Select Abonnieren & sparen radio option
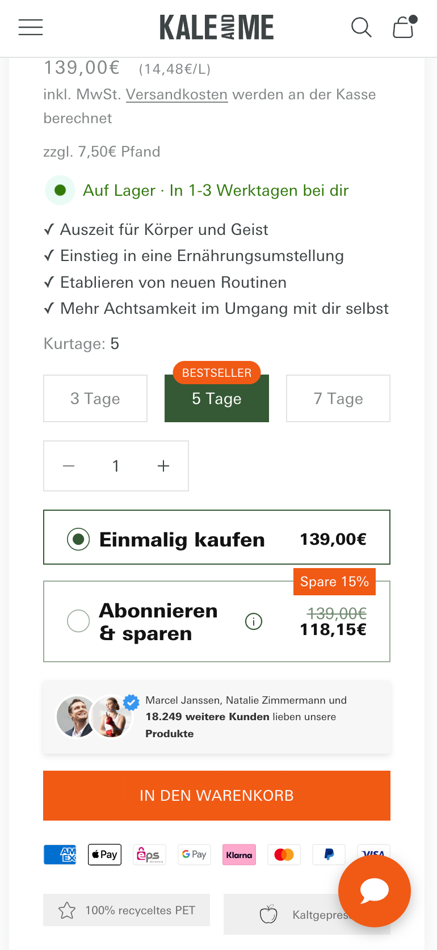 tap(78, 621)
